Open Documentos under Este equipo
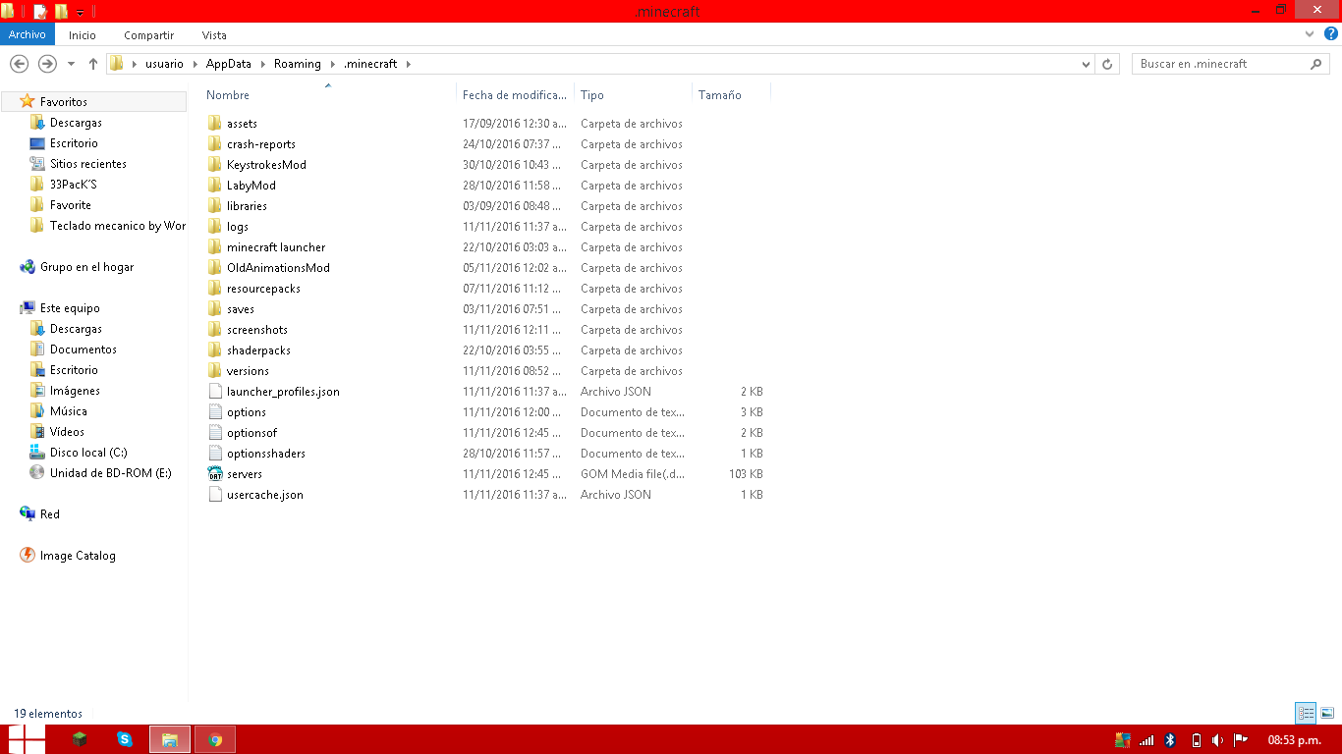The width and height of the screenshot is (1342, 754). click(x=84, y=350)
